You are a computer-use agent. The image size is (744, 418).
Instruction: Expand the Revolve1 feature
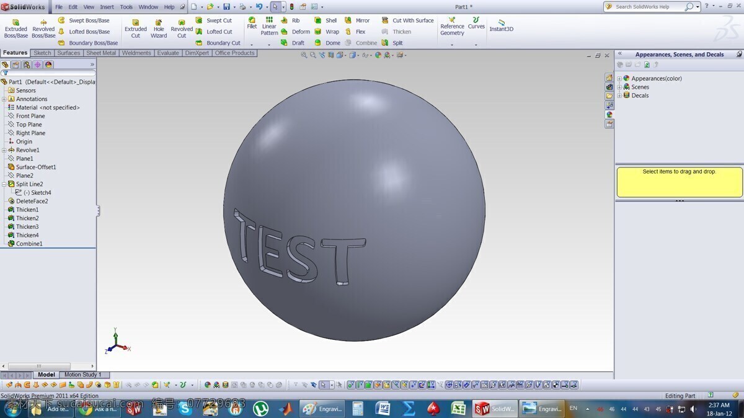point(4,150)
